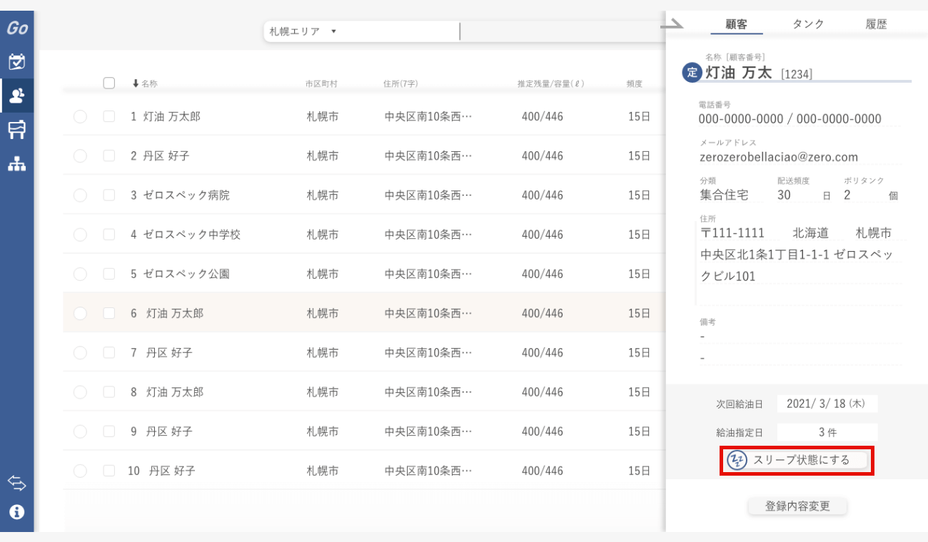Viewport: 928px width, 542px height.
Task: Click the 定 badge beside customer name
Action: tap(692, 72)
